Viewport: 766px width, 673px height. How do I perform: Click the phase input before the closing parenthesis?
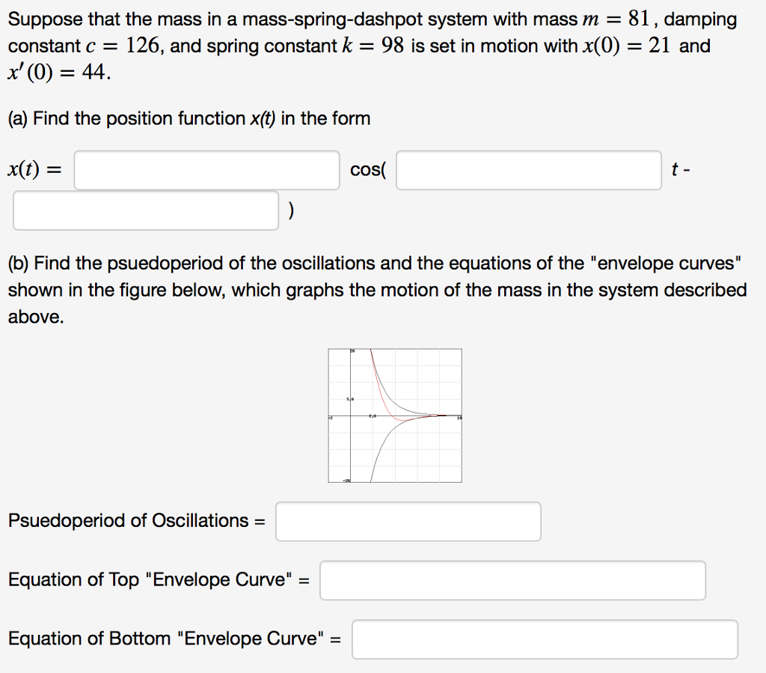pos(146,211)
